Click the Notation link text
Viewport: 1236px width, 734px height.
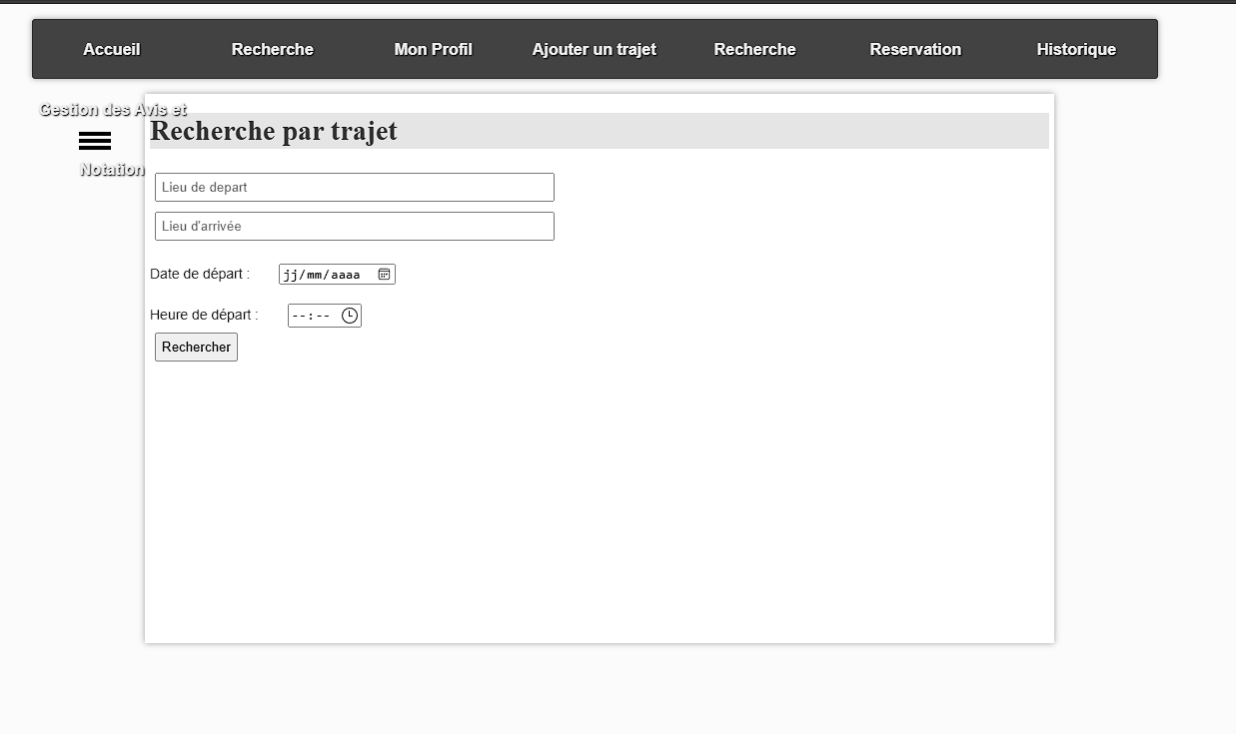pos(112,170)
